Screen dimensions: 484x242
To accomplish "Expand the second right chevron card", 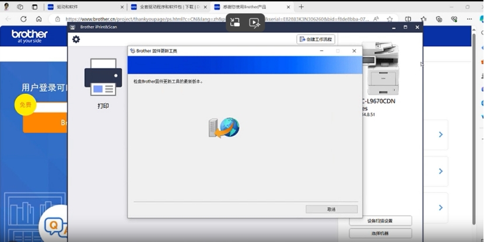I will pyautogui.click(x=440, y=171).
